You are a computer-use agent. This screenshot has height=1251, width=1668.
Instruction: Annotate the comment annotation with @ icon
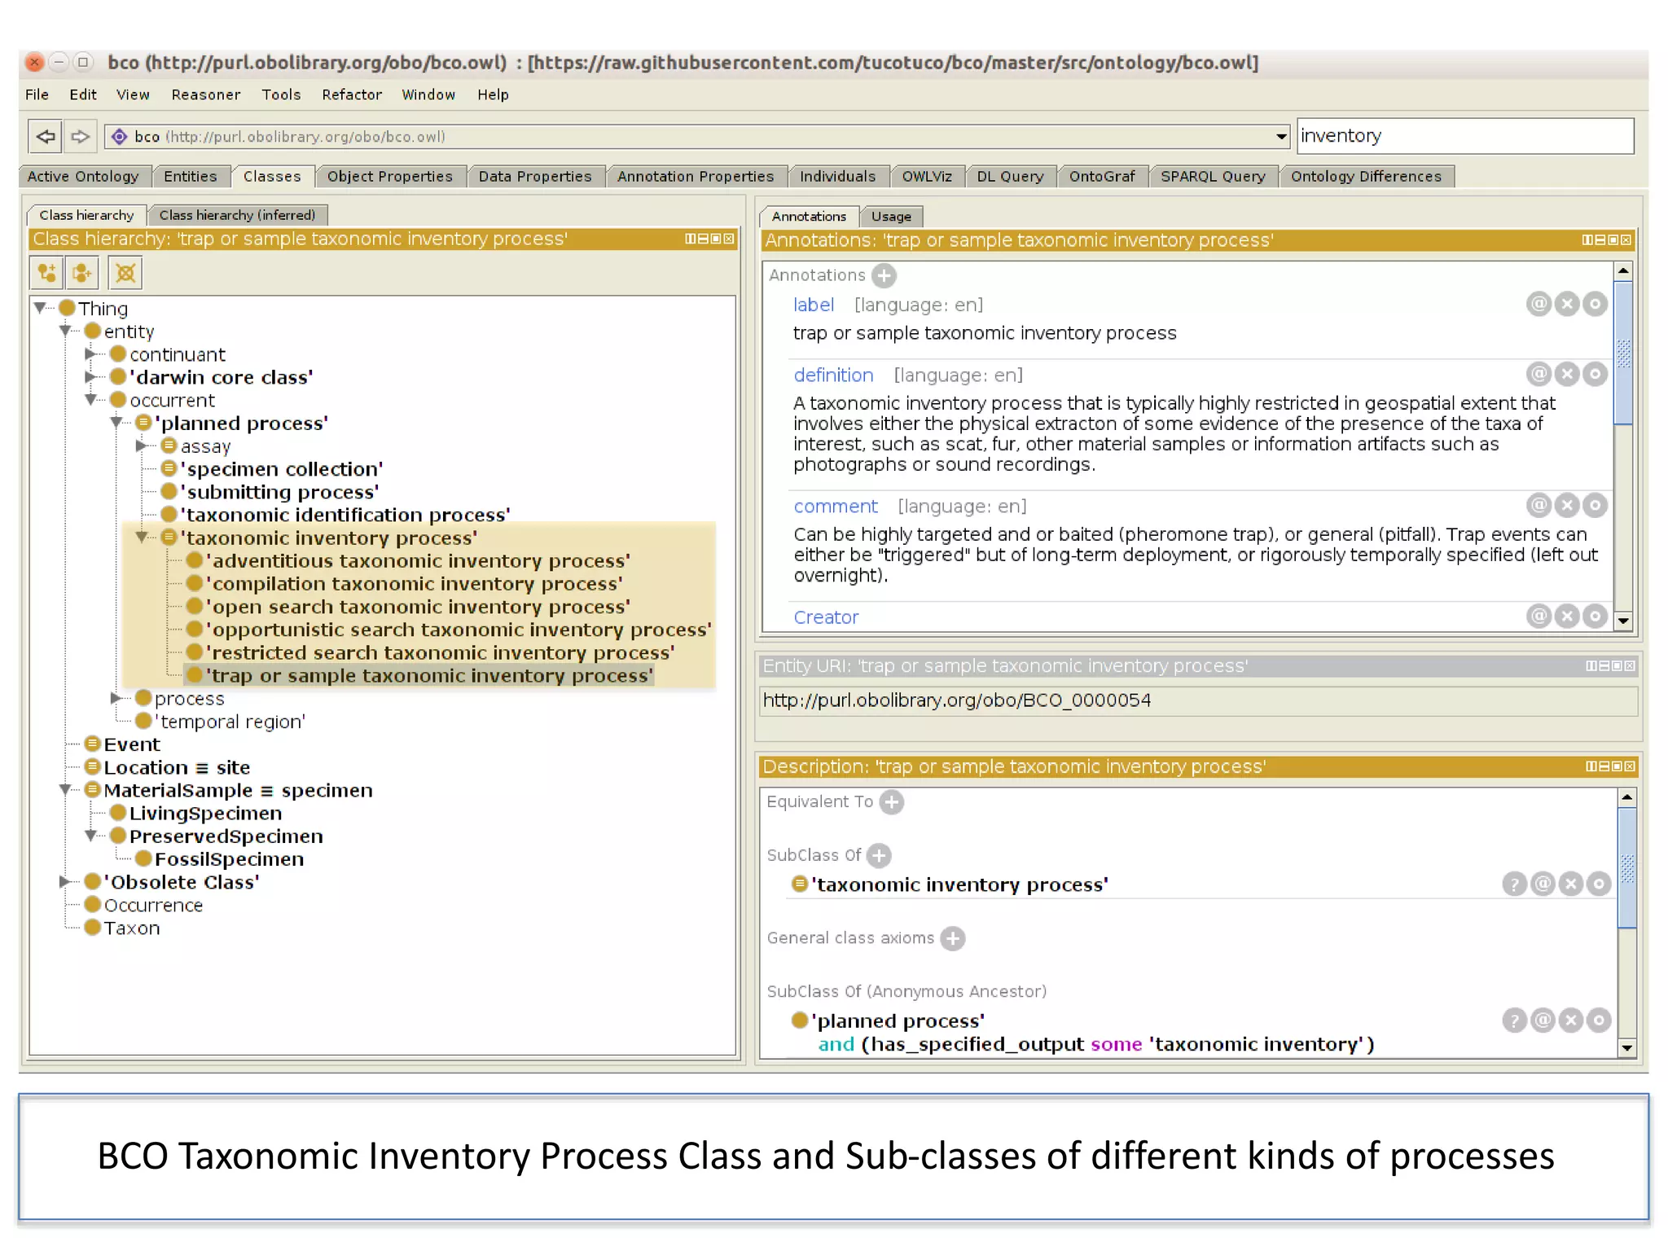coord(1539,506)
